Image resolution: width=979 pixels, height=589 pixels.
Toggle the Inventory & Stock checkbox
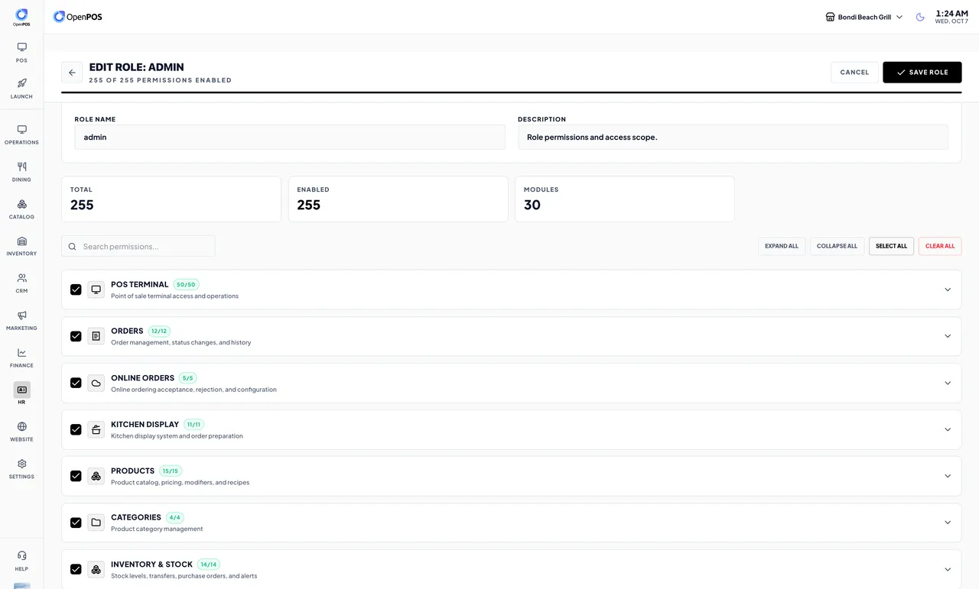pos(76,569)
